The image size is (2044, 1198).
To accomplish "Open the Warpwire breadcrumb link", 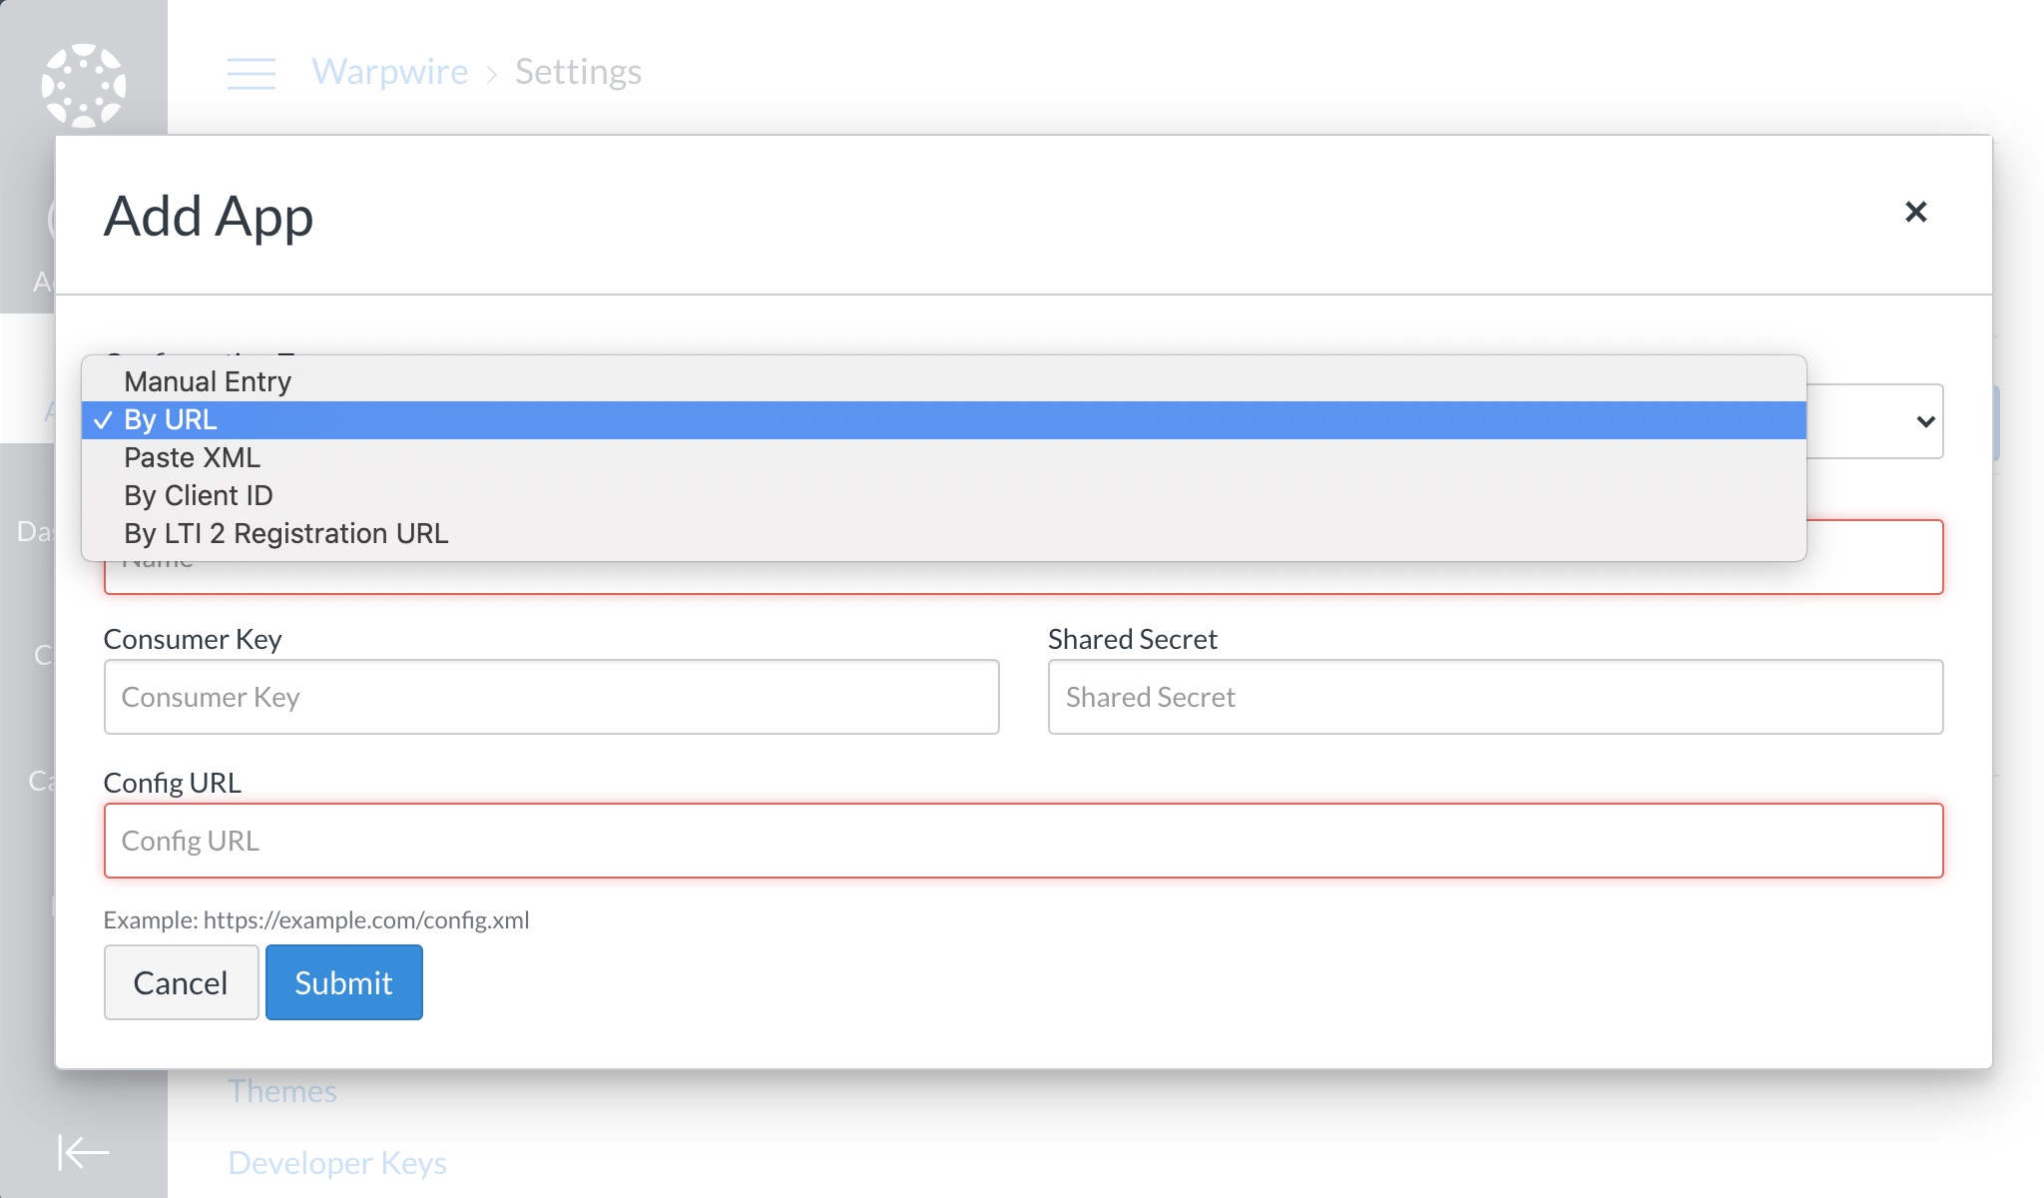I will point(389,72).
